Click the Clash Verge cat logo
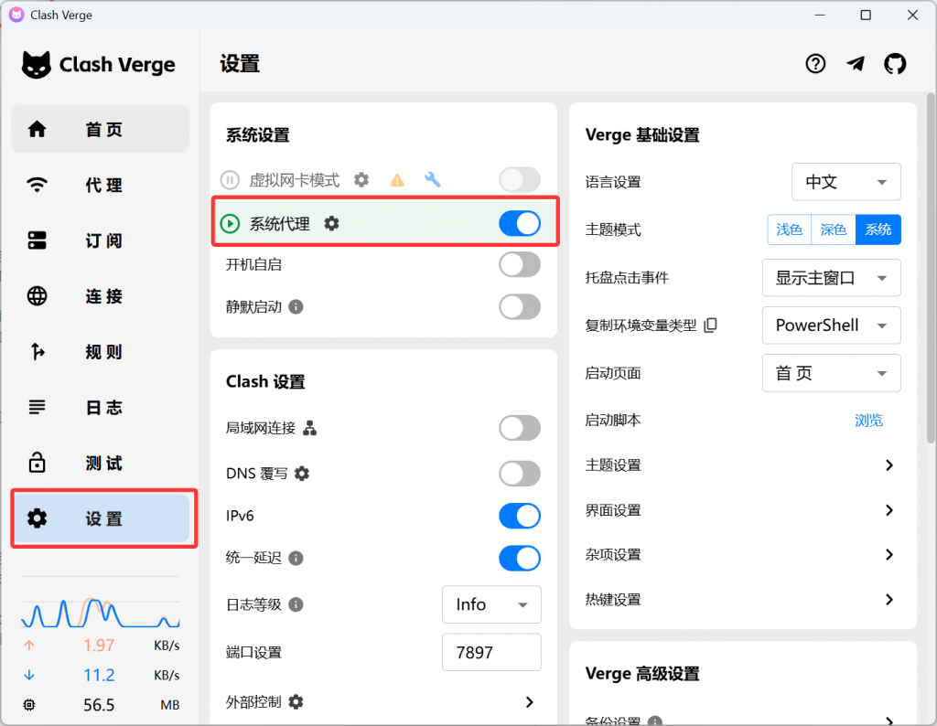This screenshot has width=937, height=726. (37, 65)
